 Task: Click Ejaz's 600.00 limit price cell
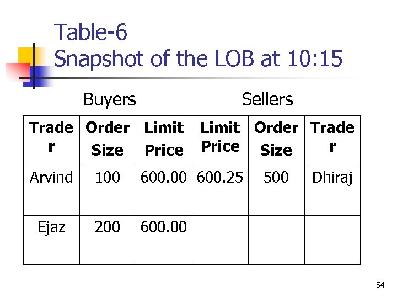click(164, 226)
